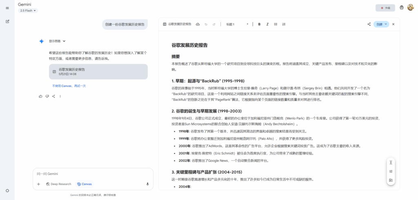Click the Gemini sparkle icon beside 显示思路
This screenshot has width=418, height=200.
[x=41, y=41]
